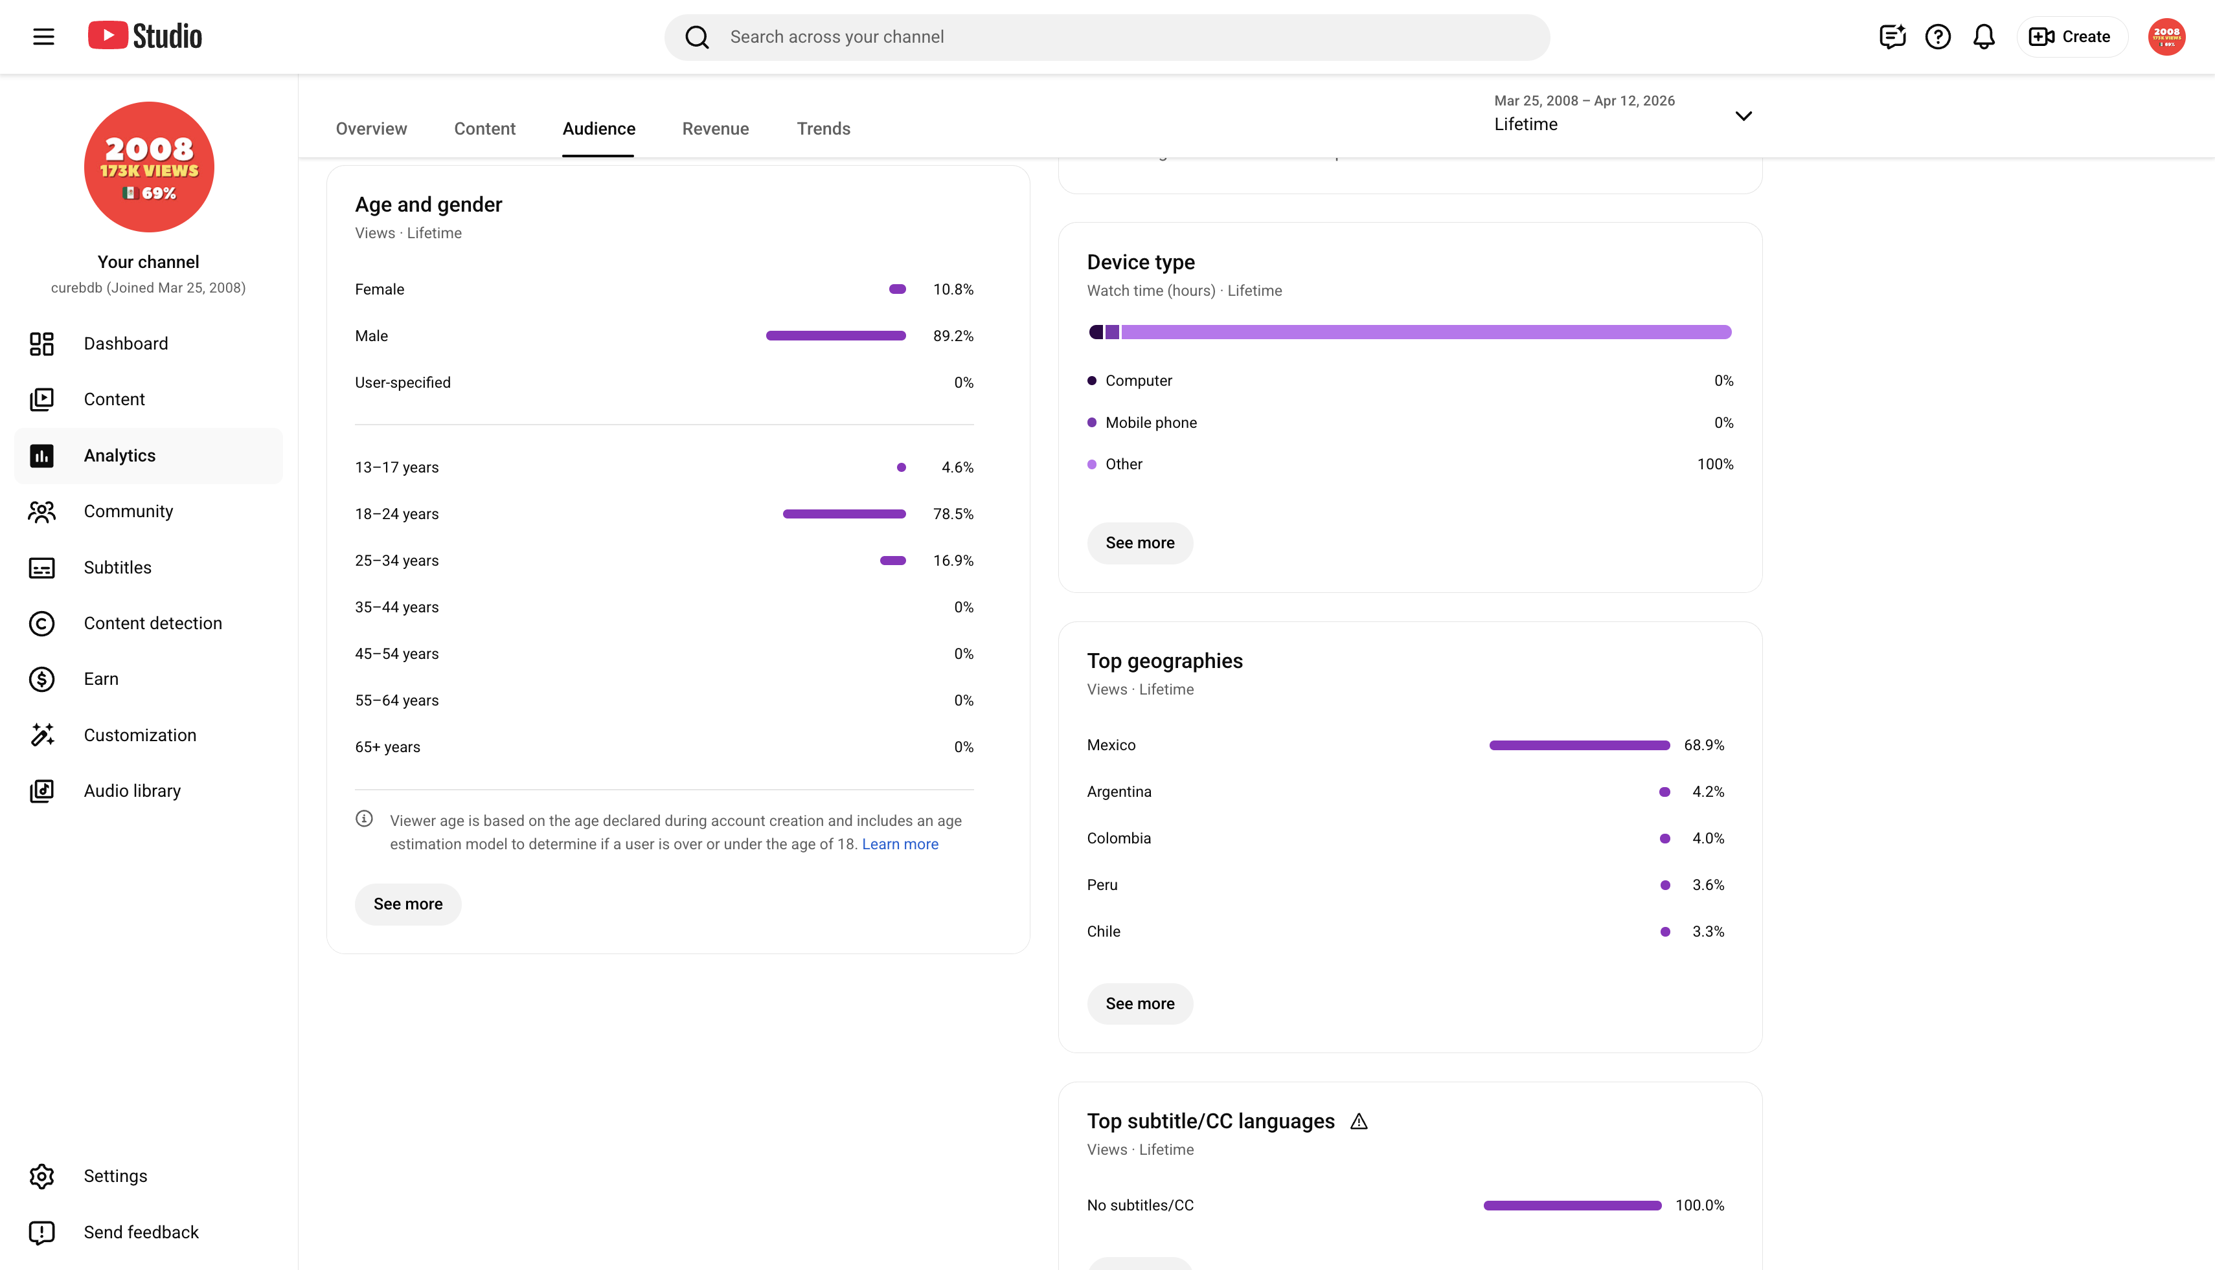Viewport: 2215px width, 1270px height.
Task: Click the Computer legend color dot
Action: (x=1092, y=381)
